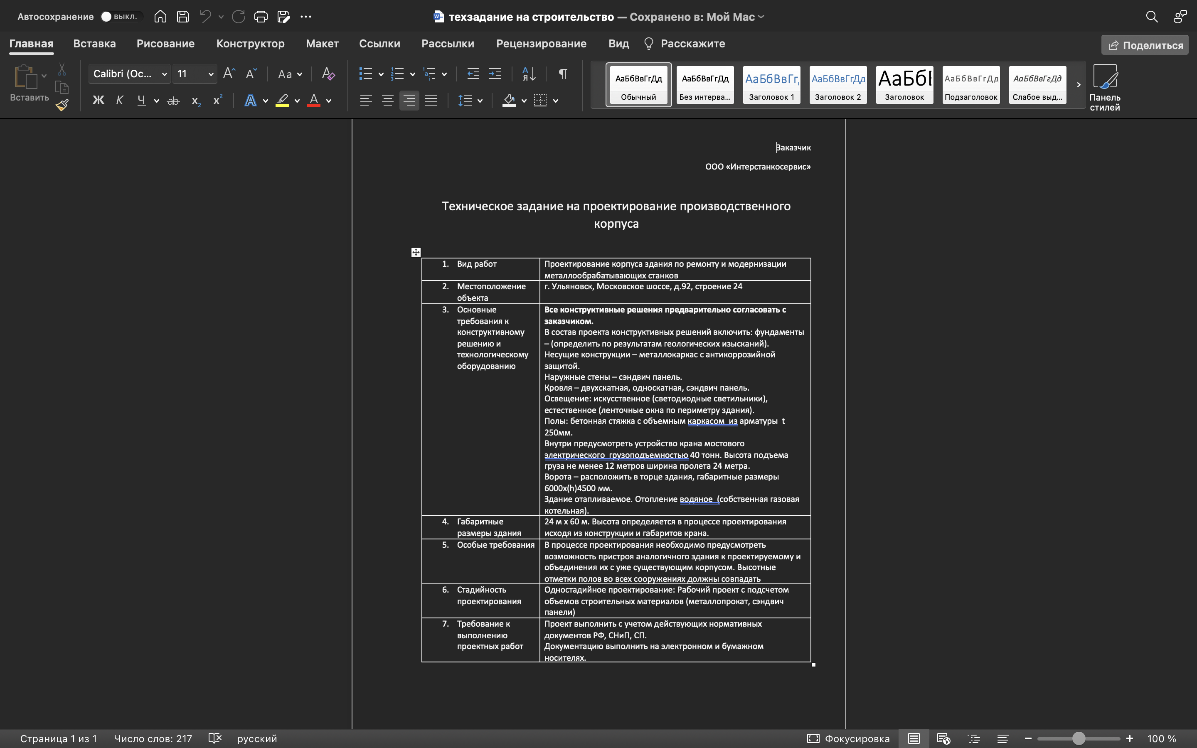
Task: Open the Конструктор tab
Action: coord(250,44)
